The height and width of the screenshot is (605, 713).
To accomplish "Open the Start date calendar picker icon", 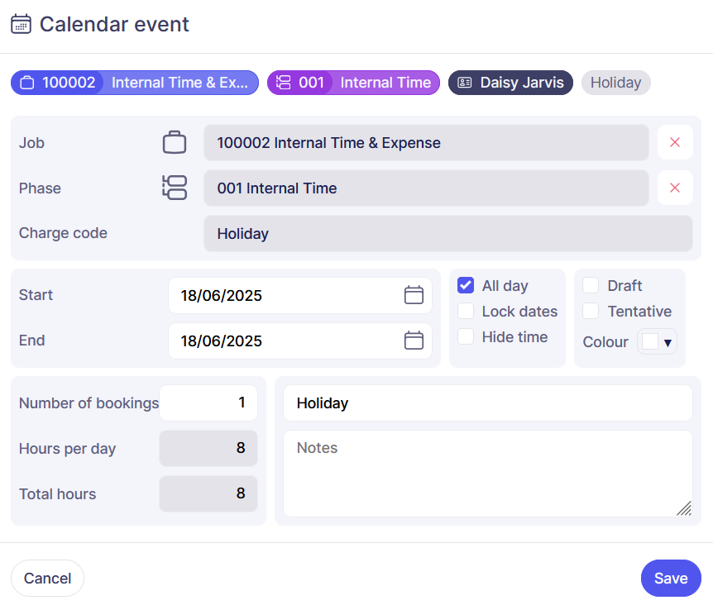I will pyautogui.click(x=414, y=295).
